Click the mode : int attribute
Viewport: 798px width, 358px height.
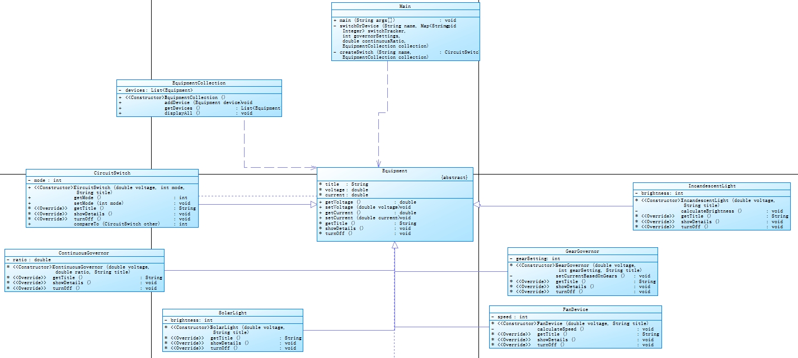click(x=45, y=181)
